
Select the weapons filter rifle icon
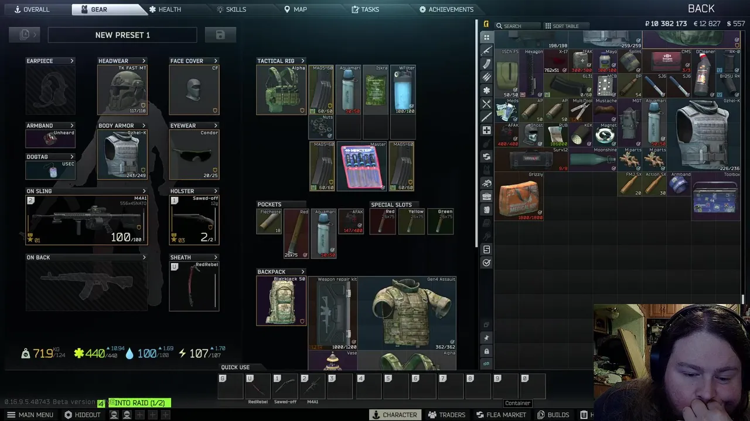coord(486,51)
